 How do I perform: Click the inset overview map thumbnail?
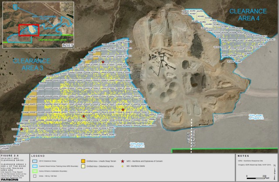(x=38, y=25)
